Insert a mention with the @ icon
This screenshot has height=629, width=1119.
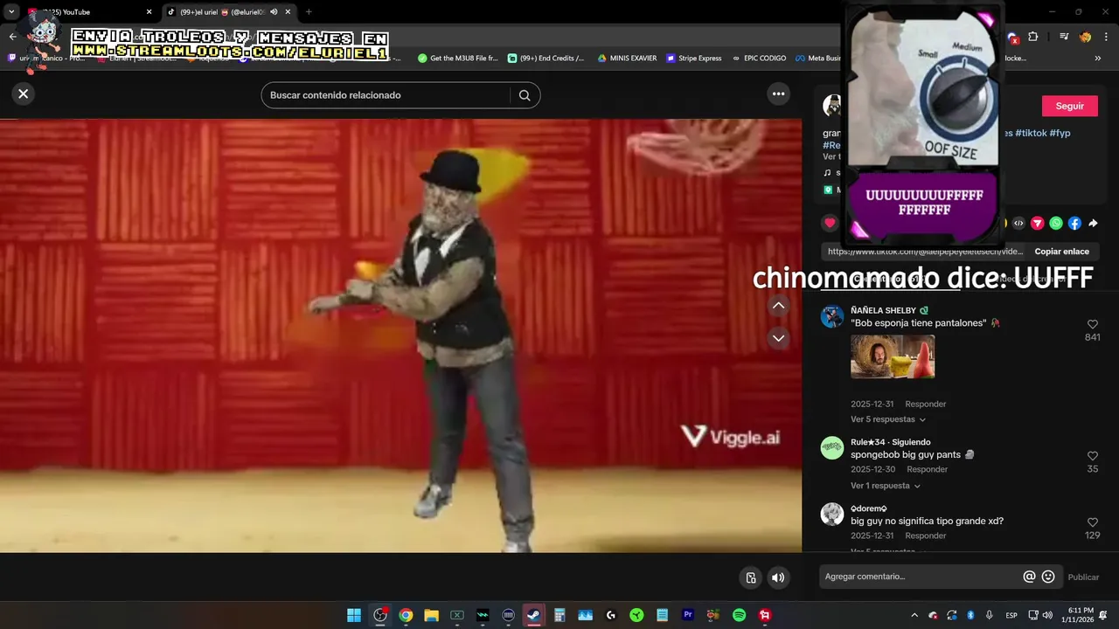tap(1029, 577)
